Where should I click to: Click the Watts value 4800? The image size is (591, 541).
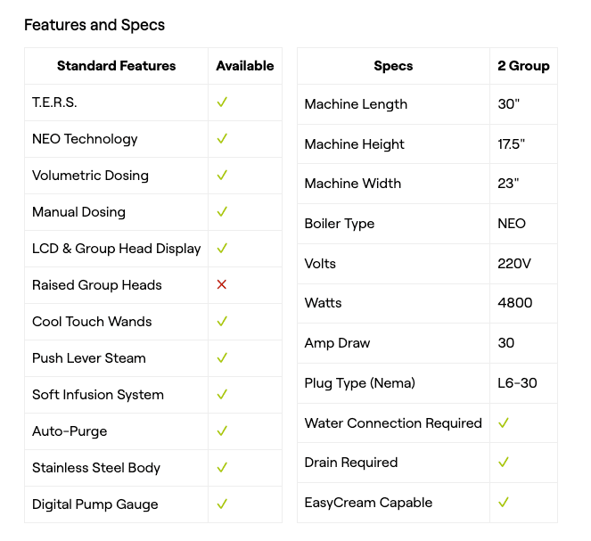[x=515, y=303]
